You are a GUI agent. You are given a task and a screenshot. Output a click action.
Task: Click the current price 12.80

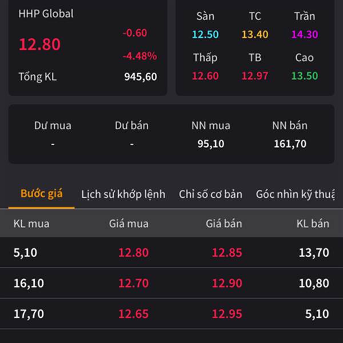pos(39,45)
